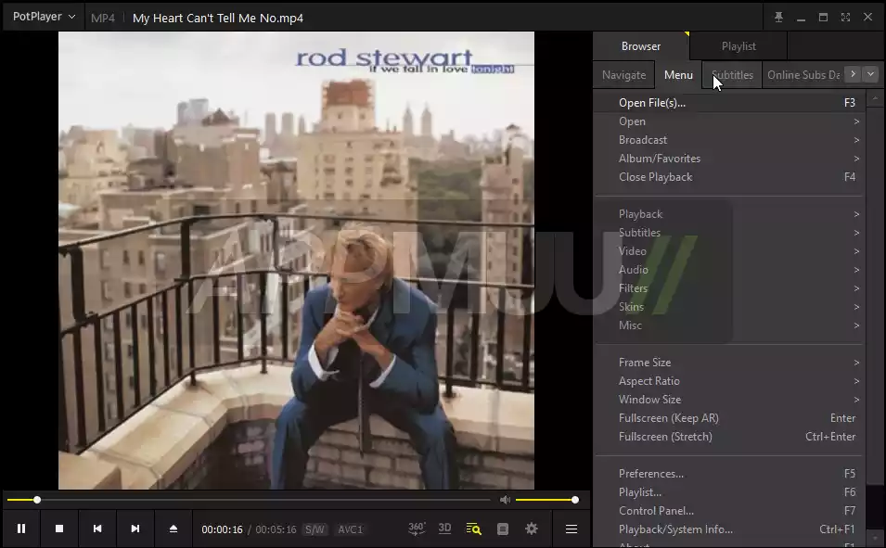Toggle the browser search panel icon

473,529
